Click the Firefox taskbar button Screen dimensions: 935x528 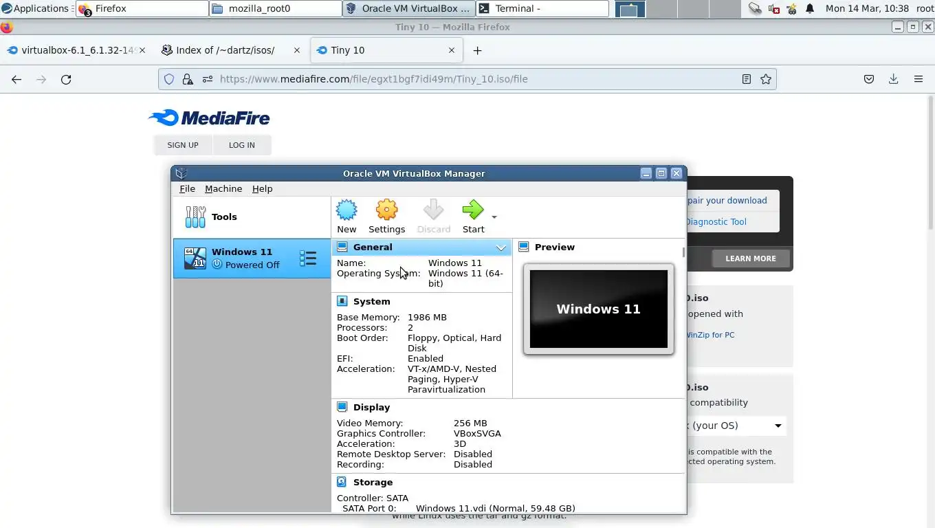coord(142,8)
